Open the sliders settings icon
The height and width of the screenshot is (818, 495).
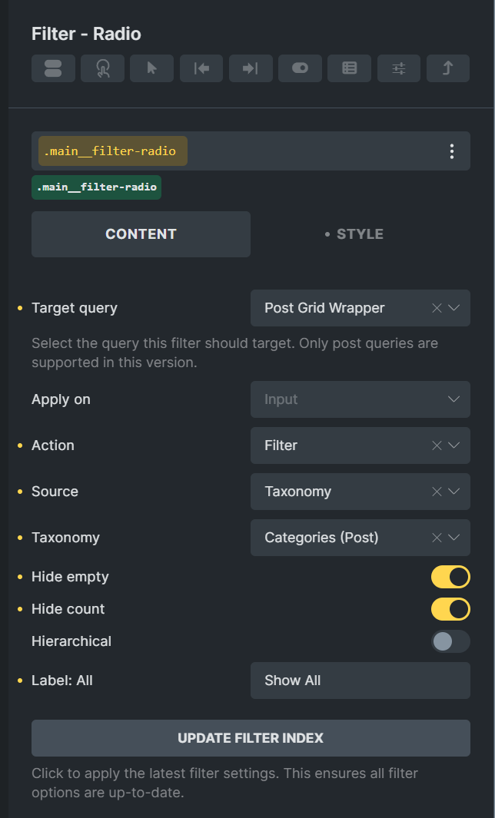(x=398, y=68)
